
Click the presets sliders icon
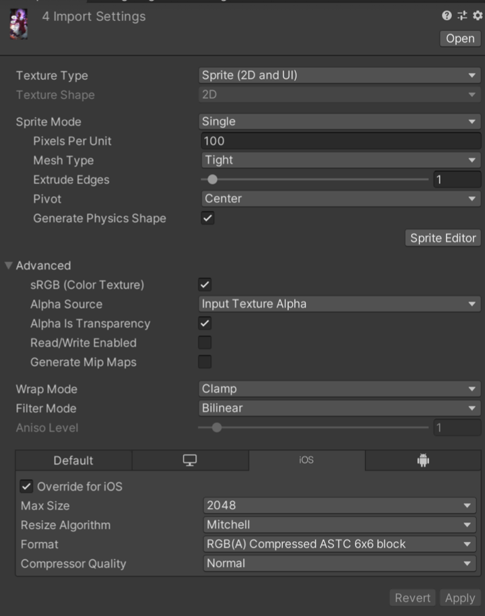tap(462, 16)
